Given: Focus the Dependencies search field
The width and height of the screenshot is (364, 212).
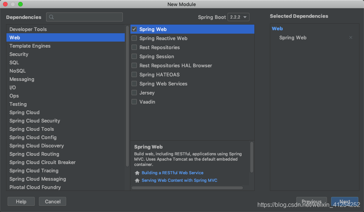Looking at the screenshot, I should point(85,17).
